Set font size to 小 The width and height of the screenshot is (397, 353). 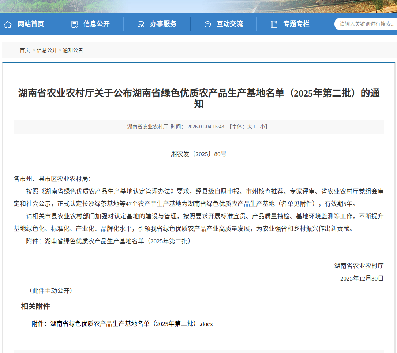pyautogui.click(x=262, y=127)
